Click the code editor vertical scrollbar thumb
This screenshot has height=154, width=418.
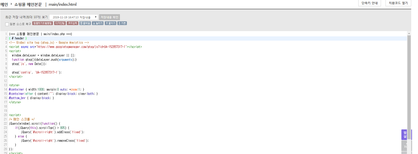(x=409, y=85)
